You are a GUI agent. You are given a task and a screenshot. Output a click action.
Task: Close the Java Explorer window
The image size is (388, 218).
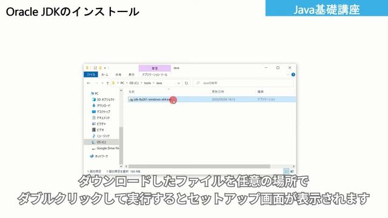pos(290,67)
